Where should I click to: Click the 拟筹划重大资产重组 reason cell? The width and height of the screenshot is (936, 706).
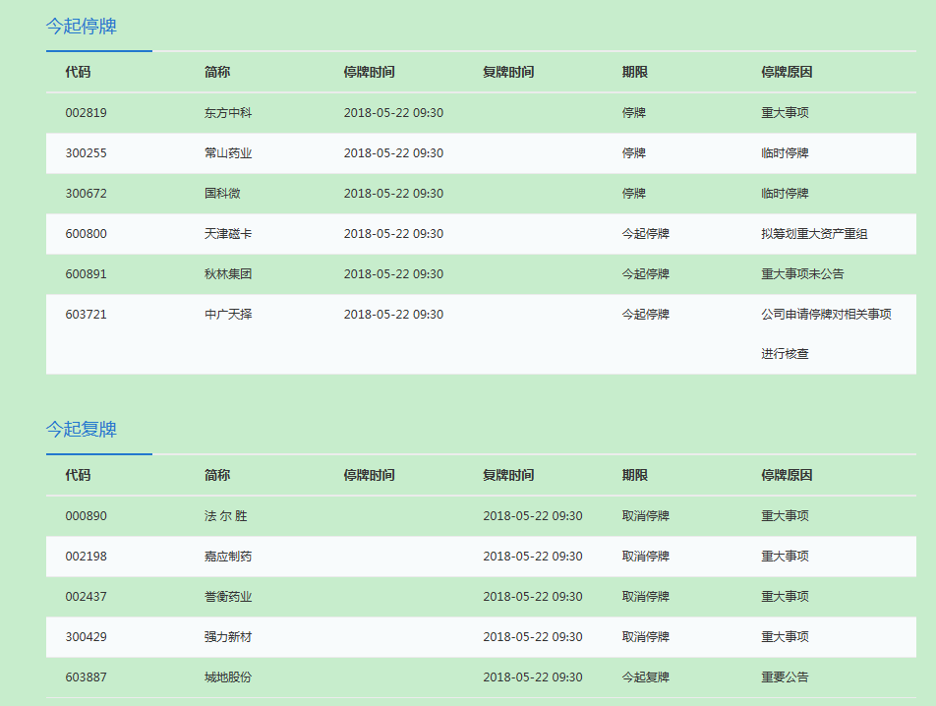(x=814, y=234)
